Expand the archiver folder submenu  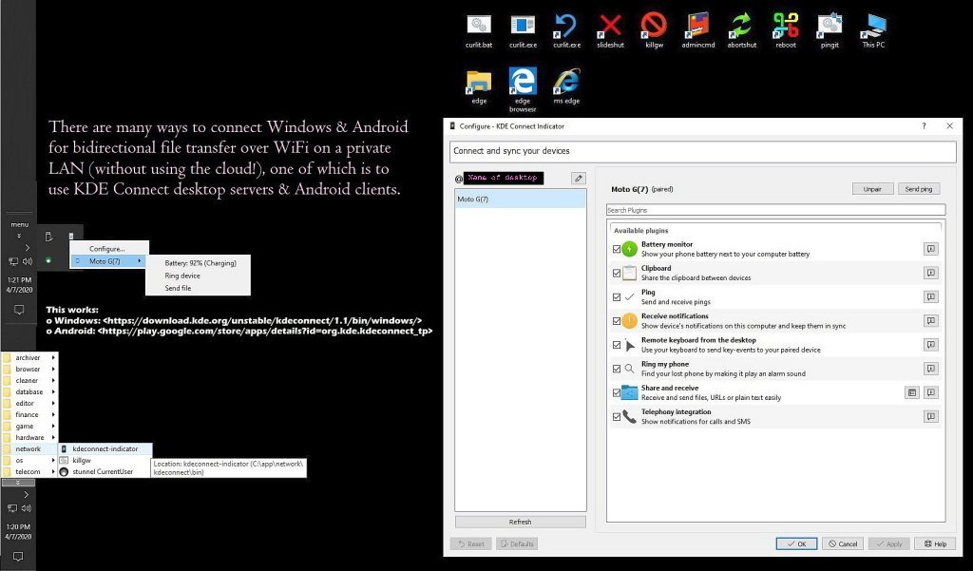point(29,357)
